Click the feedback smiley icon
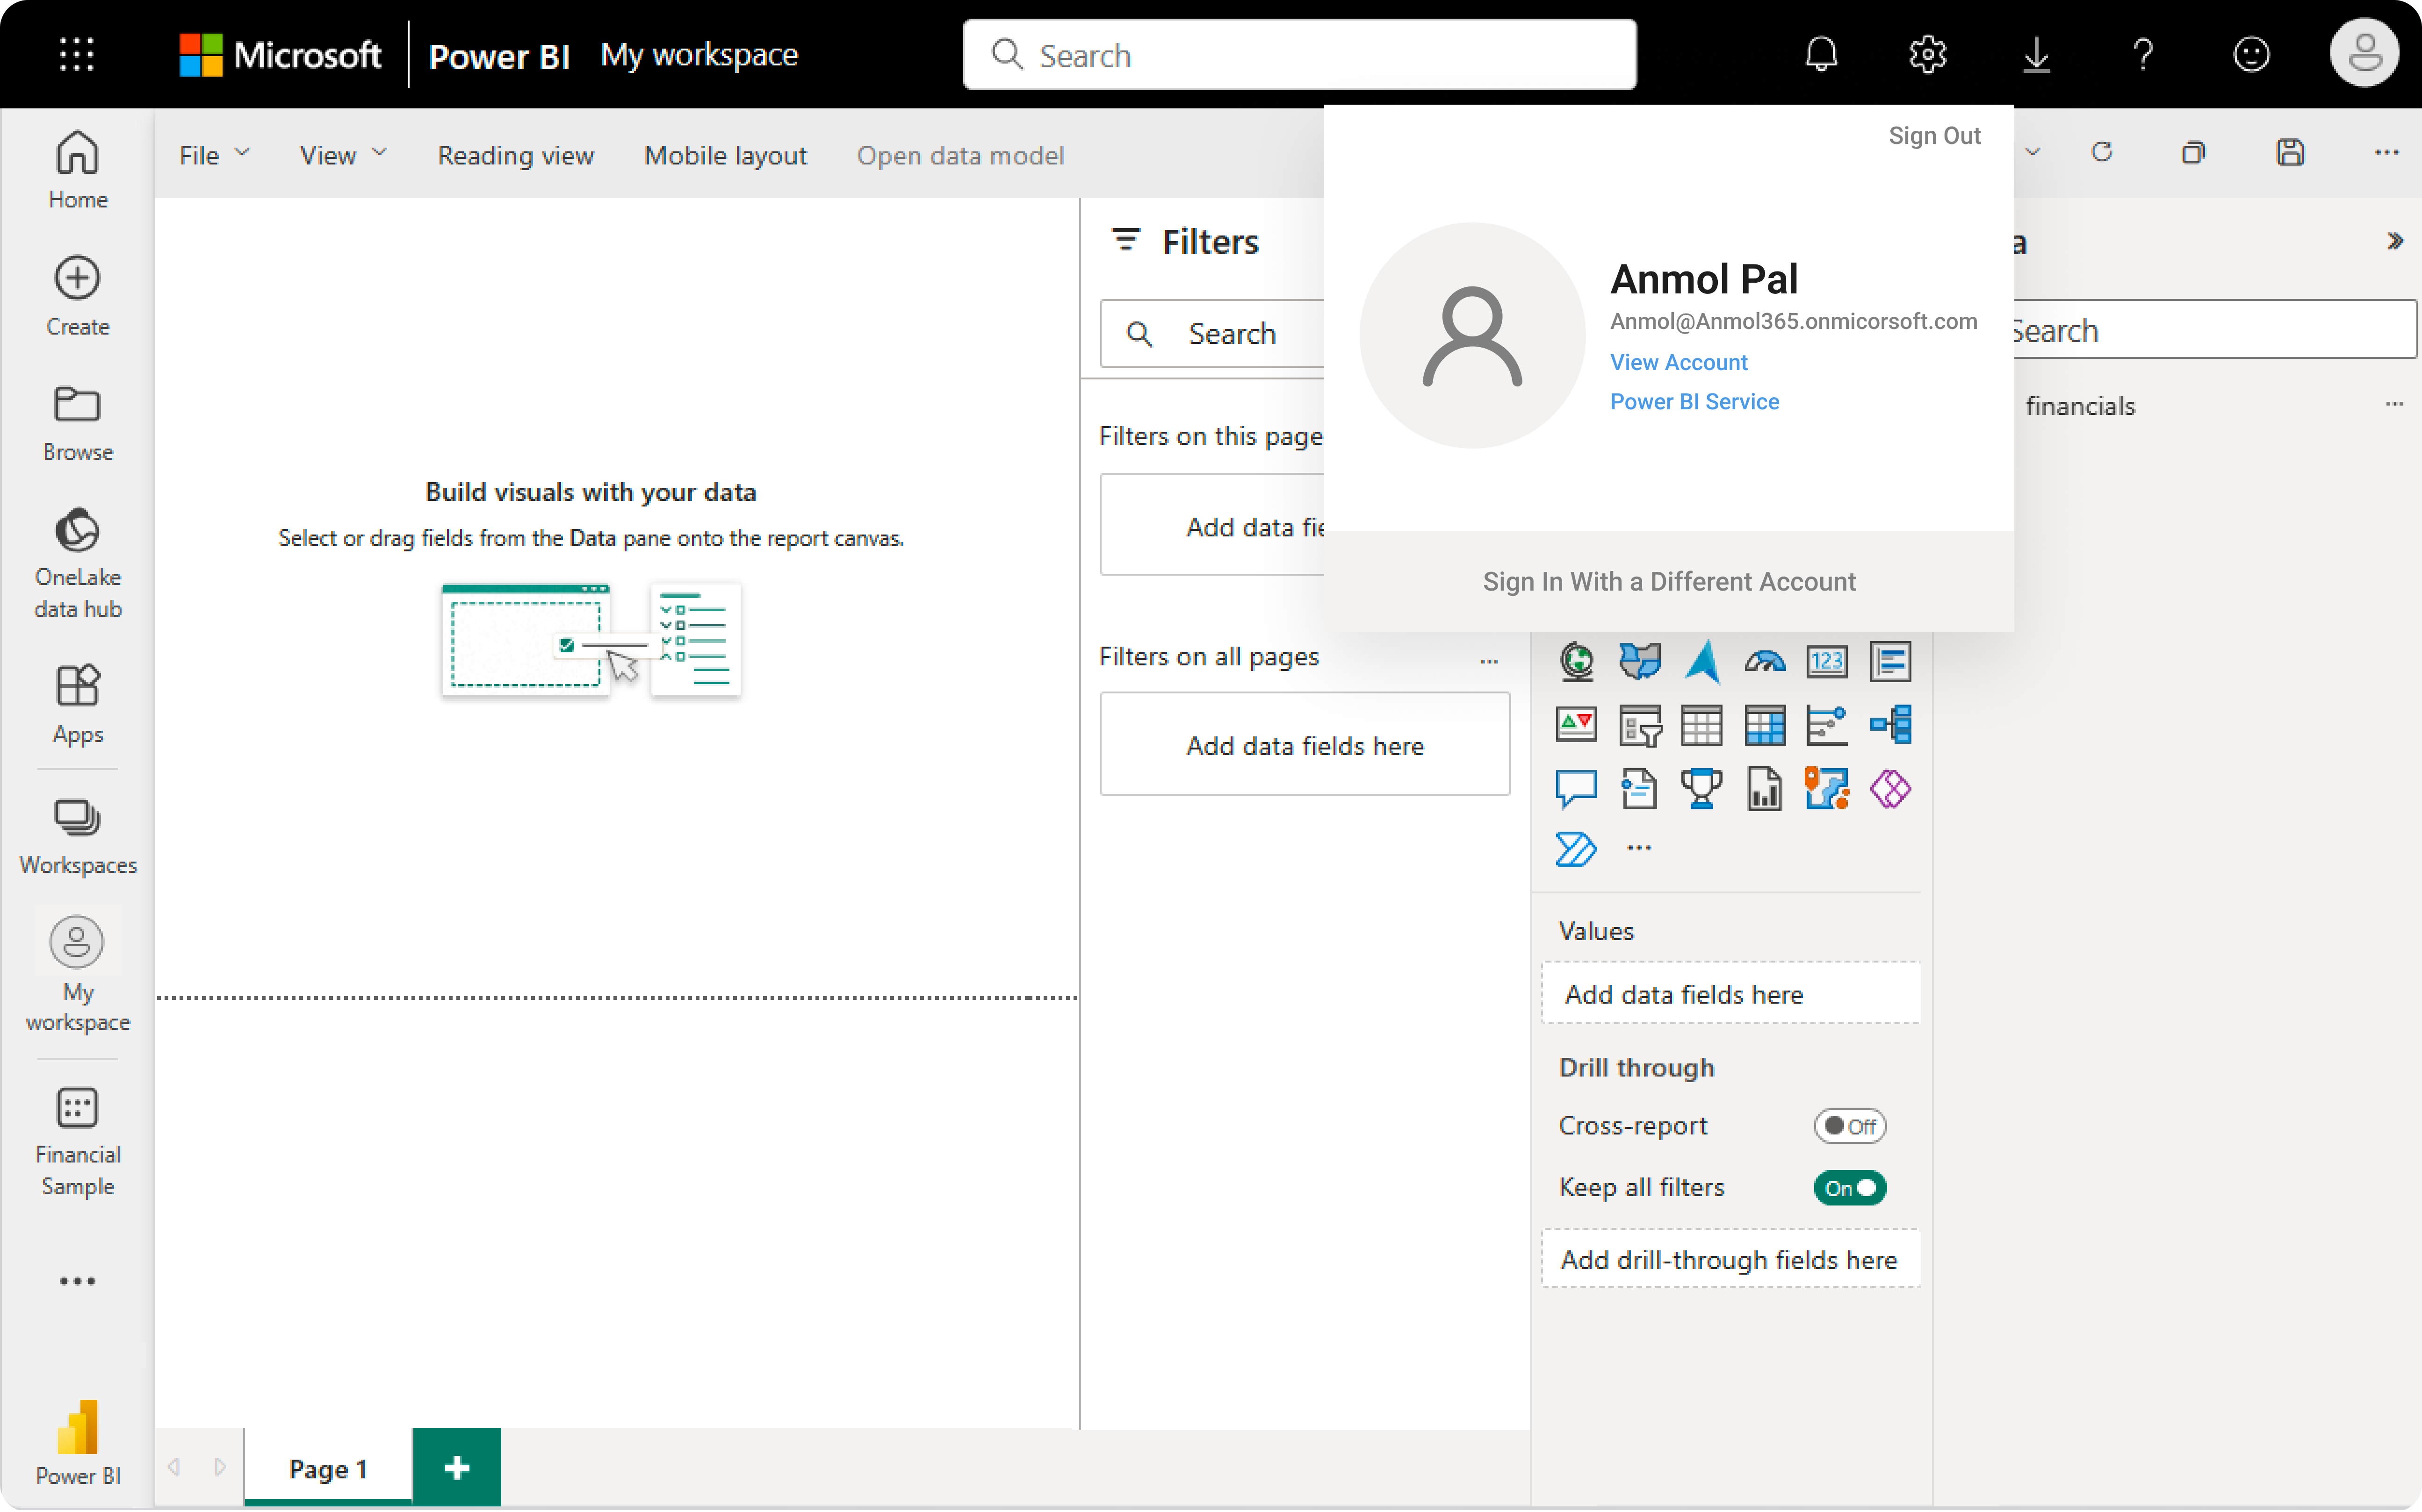The width and height of the screenshot is (2422, 1512). [x=2251, y=54]
